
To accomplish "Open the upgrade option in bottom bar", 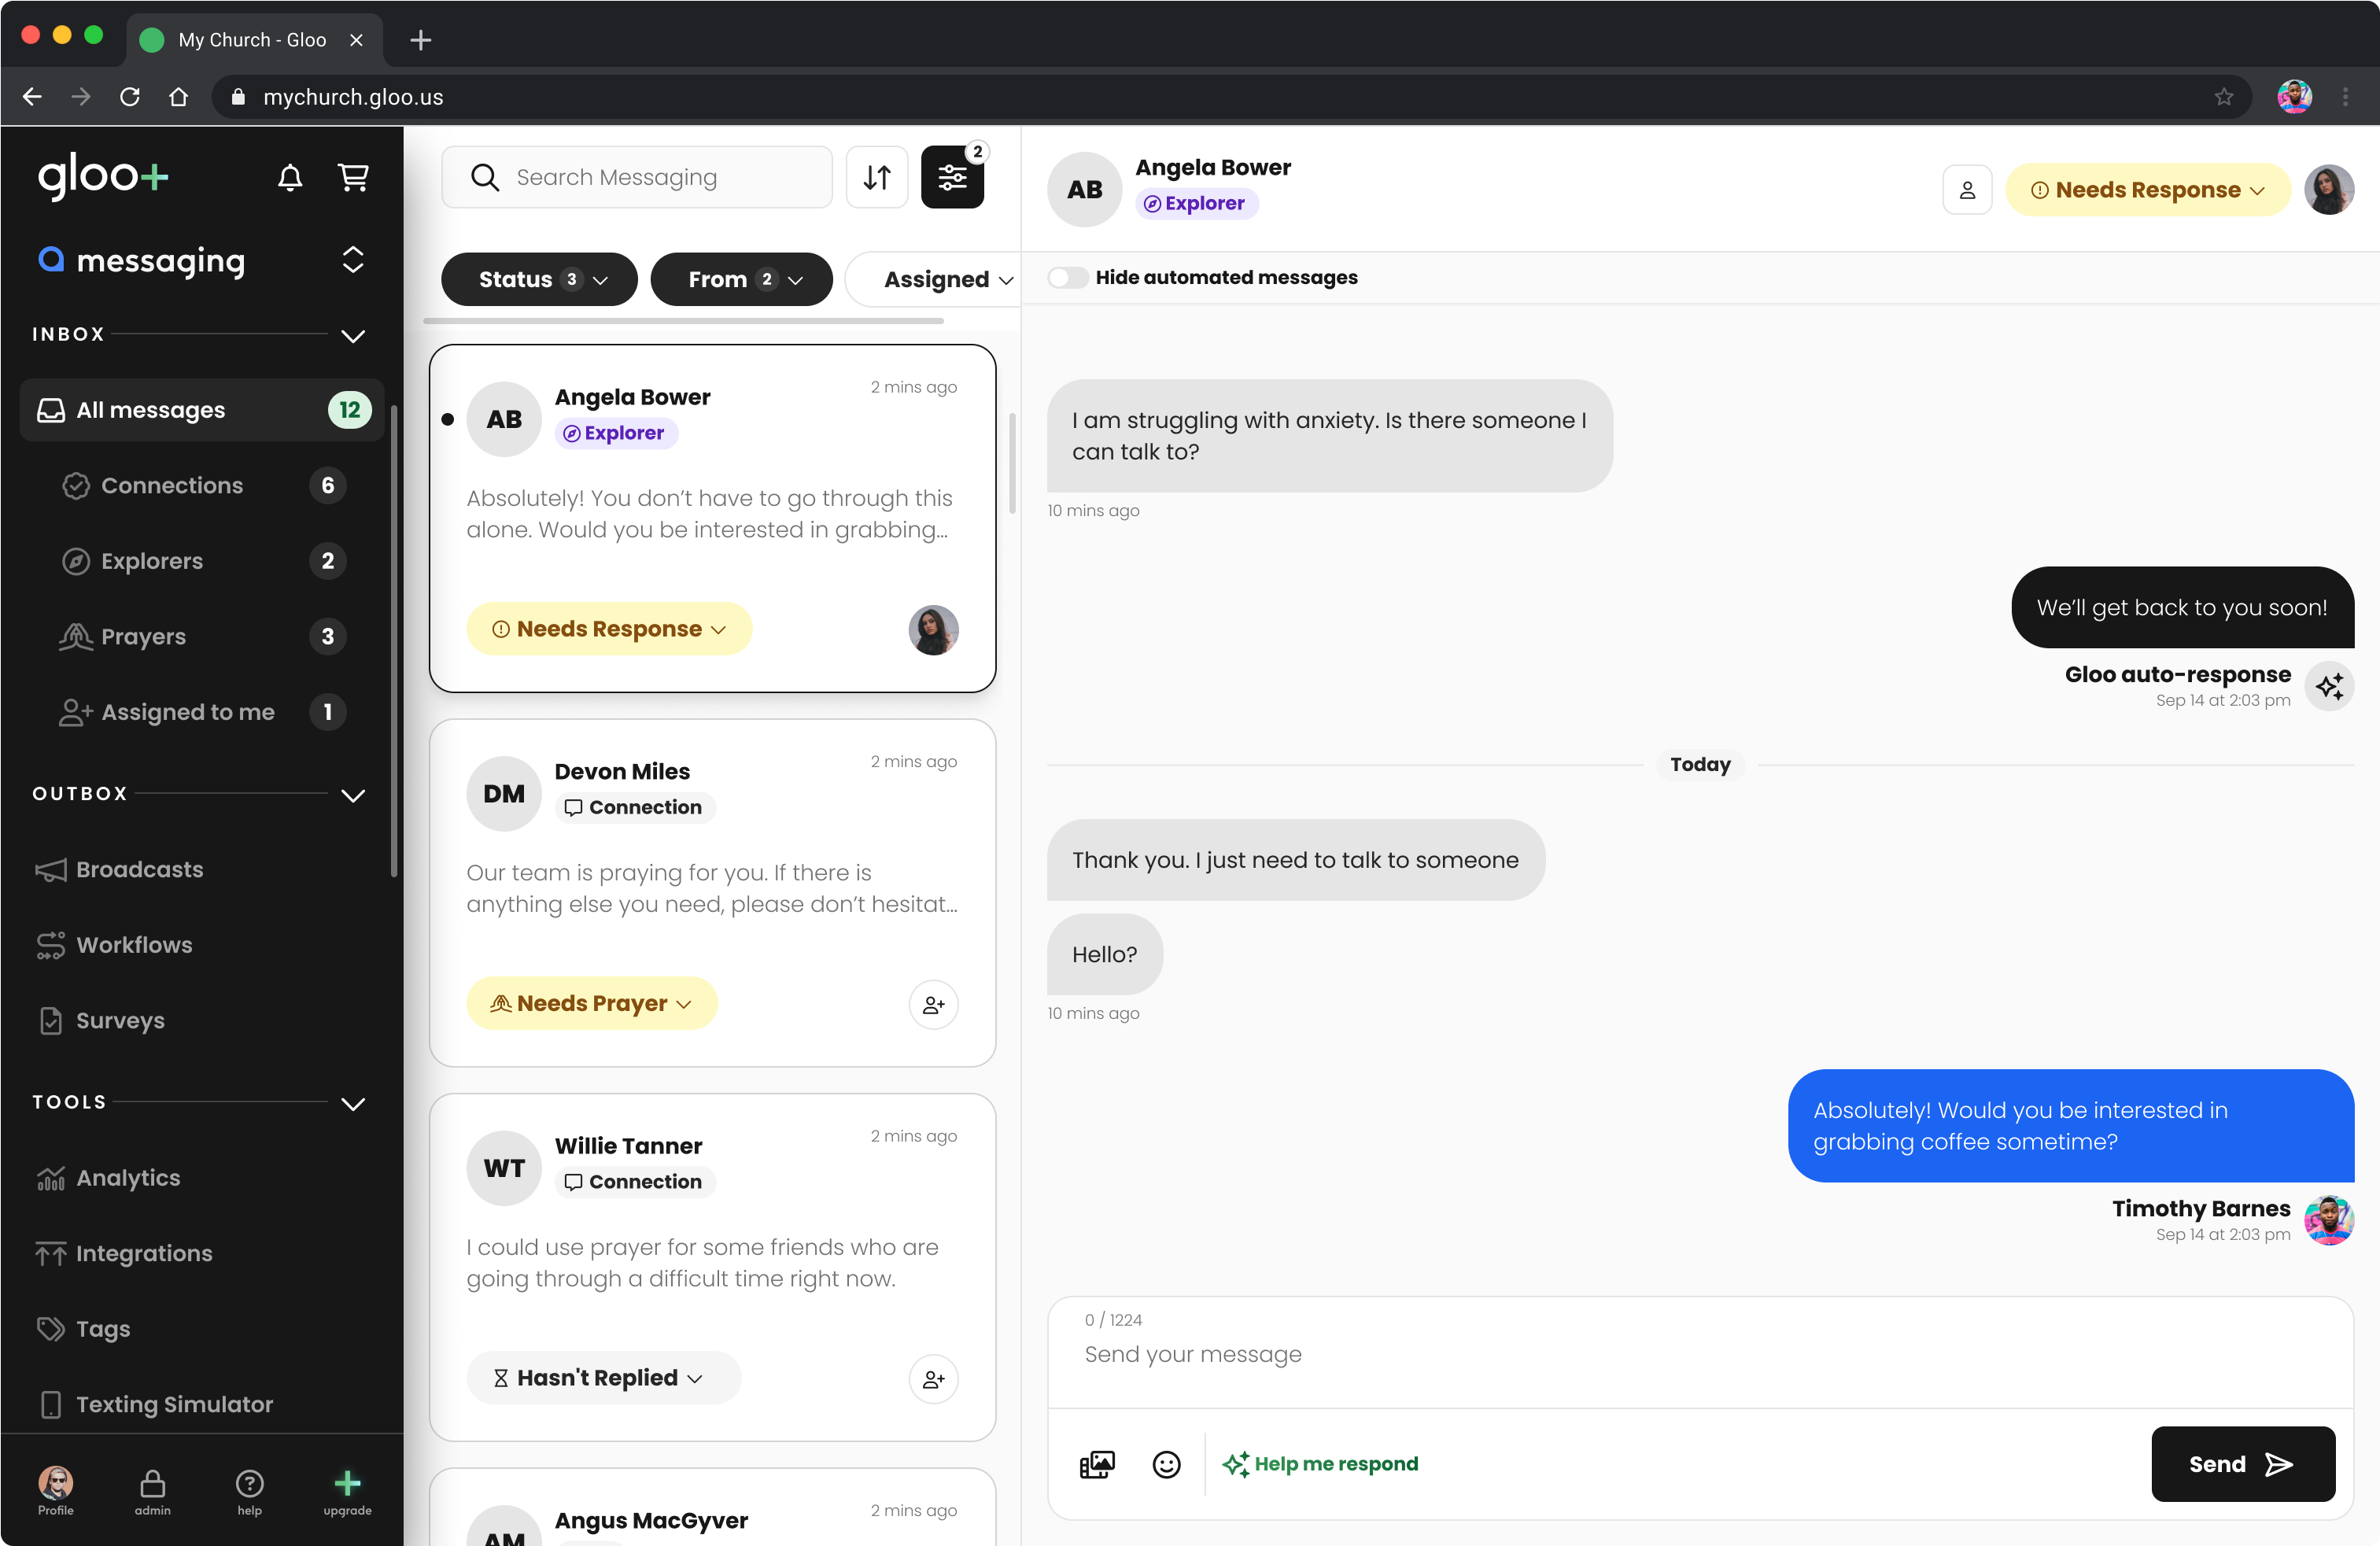I will [x=346, y=1490].
